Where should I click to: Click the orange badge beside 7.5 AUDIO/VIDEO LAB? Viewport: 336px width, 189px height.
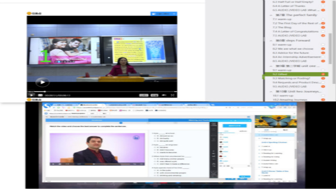323,35
